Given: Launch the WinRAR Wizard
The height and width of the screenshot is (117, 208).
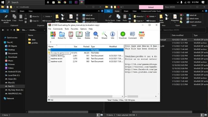Looking at the screenshot, I should [x=104, y=35].
